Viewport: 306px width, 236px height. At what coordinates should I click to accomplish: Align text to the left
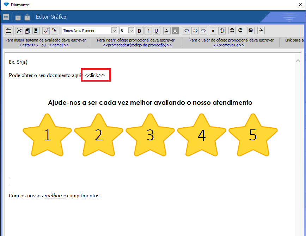tap(187, 31)
